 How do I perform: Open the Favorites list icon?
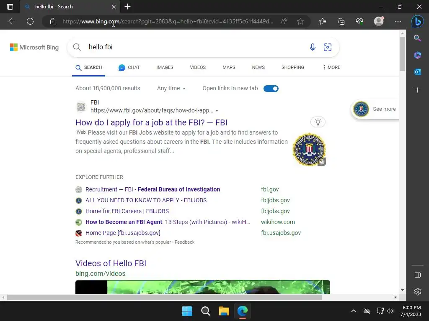point(323,21)
